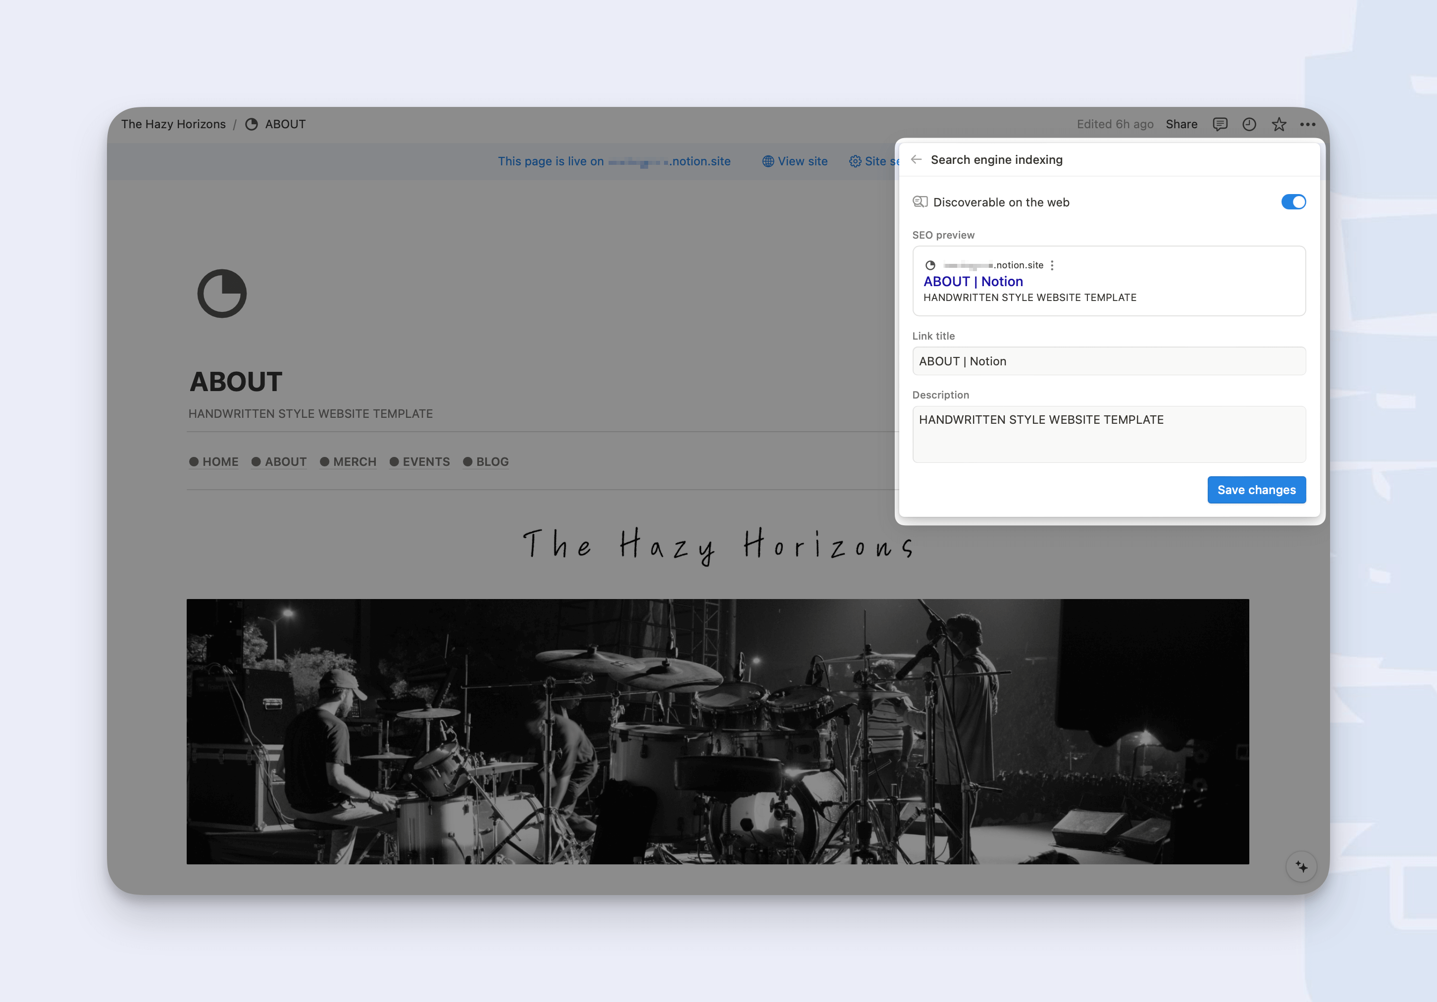Screen dimensions: 1437x1002
Task: Click the SEO preview notion.site URL
Action: [993, 265]
